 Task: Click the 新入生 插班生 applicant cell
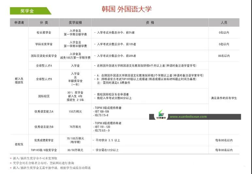point(19,81)
